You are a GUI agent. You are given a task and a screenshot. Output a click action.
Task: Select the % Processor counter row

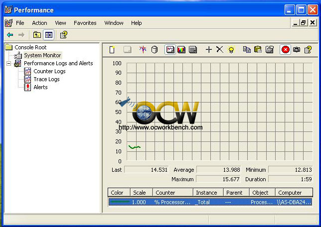pos(210,202)
